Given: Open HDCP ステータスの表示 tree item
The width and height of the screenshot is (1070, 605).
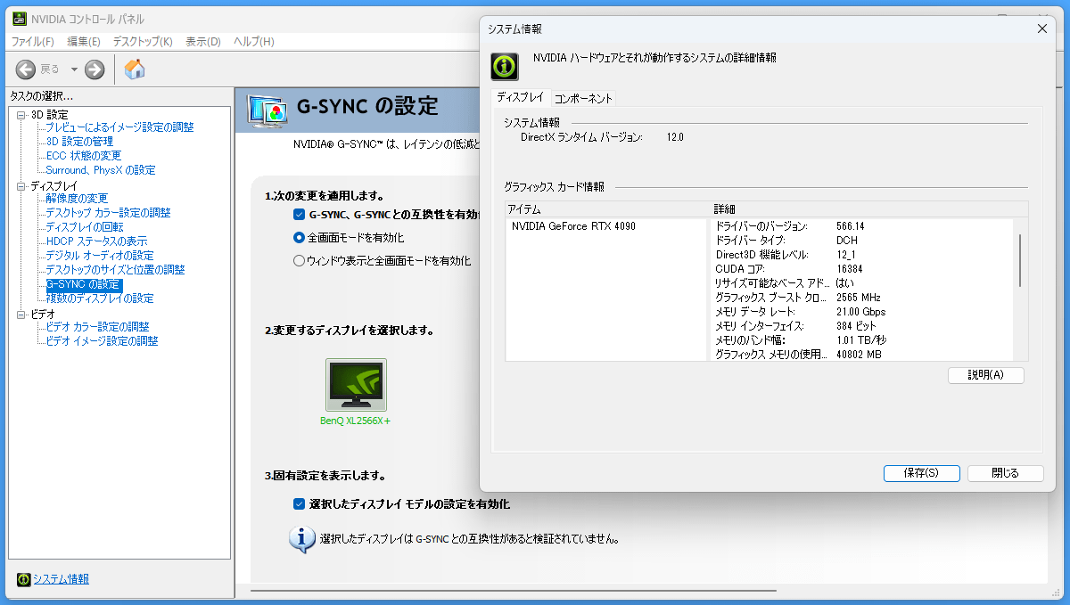Looking at the screenshot, I should click(96, 241).
